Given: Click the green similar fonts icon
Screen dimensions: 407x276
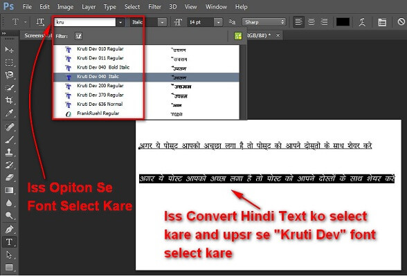Looking at the screenshot, I should pos(238,36).
